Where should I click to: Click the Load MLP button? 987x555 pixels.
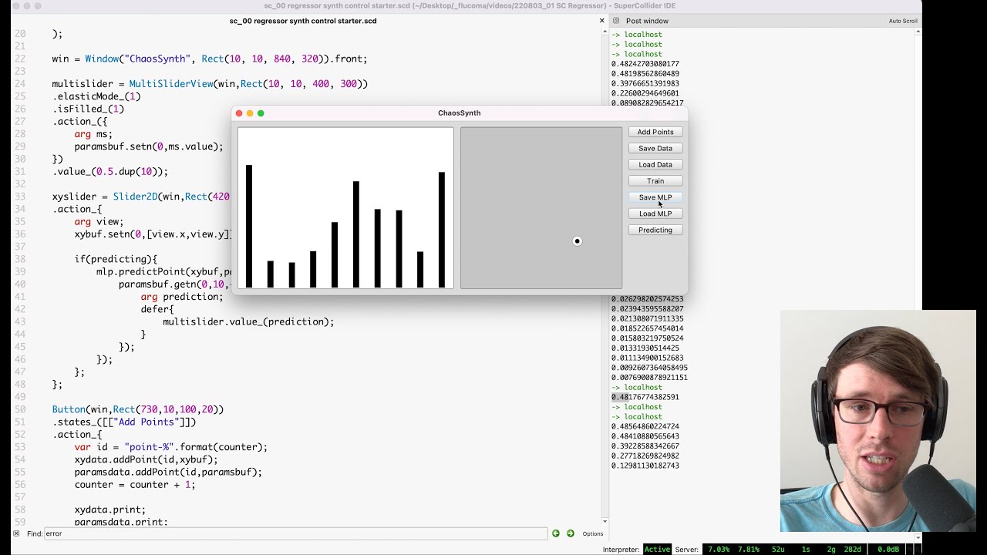click(x=655, y=214)
